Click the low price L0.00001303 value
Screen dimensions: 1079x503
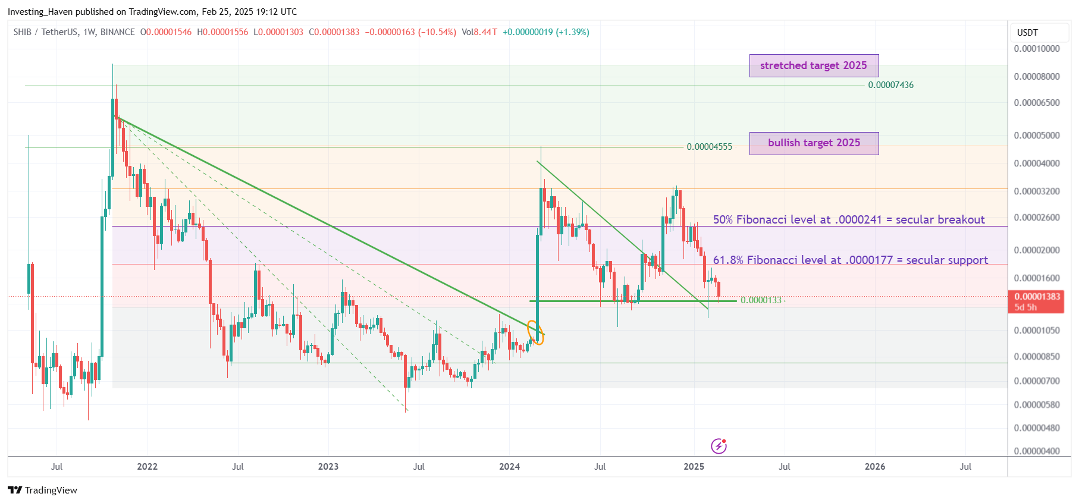point(278,32)
